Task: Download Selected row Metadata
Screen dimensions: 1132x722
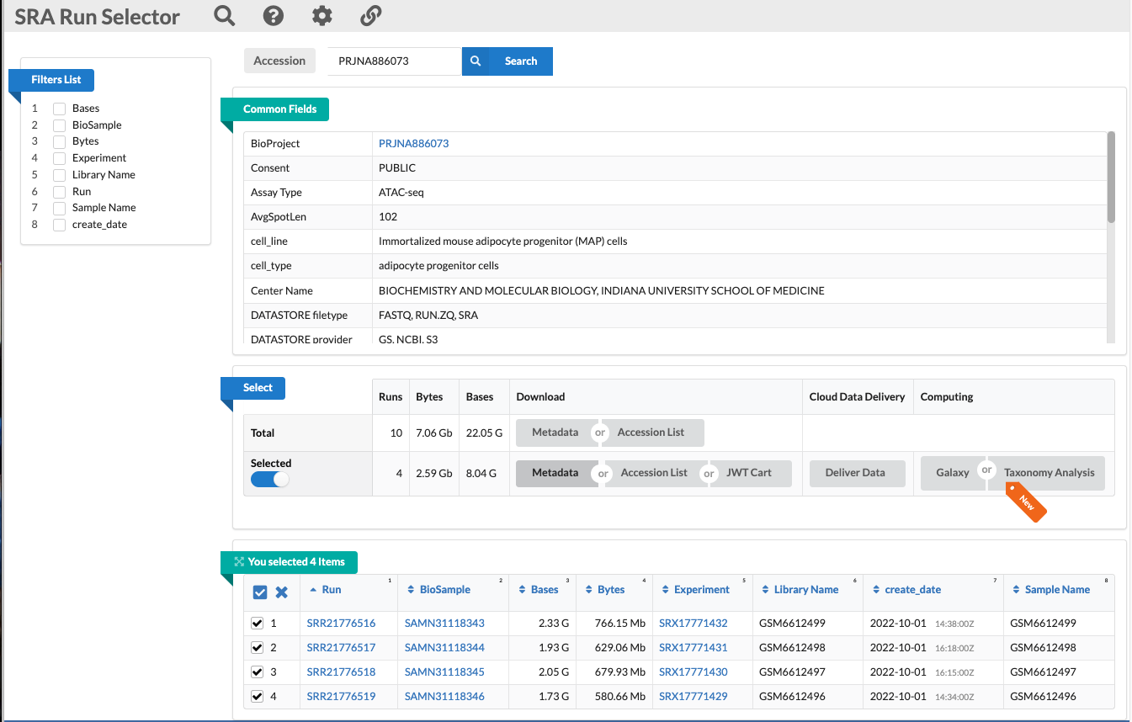Action: [x=555, y=473]
